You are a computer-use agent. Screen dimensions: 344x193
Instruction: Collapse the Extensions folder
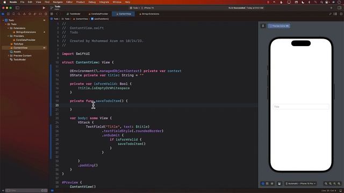tap(9, 28)
